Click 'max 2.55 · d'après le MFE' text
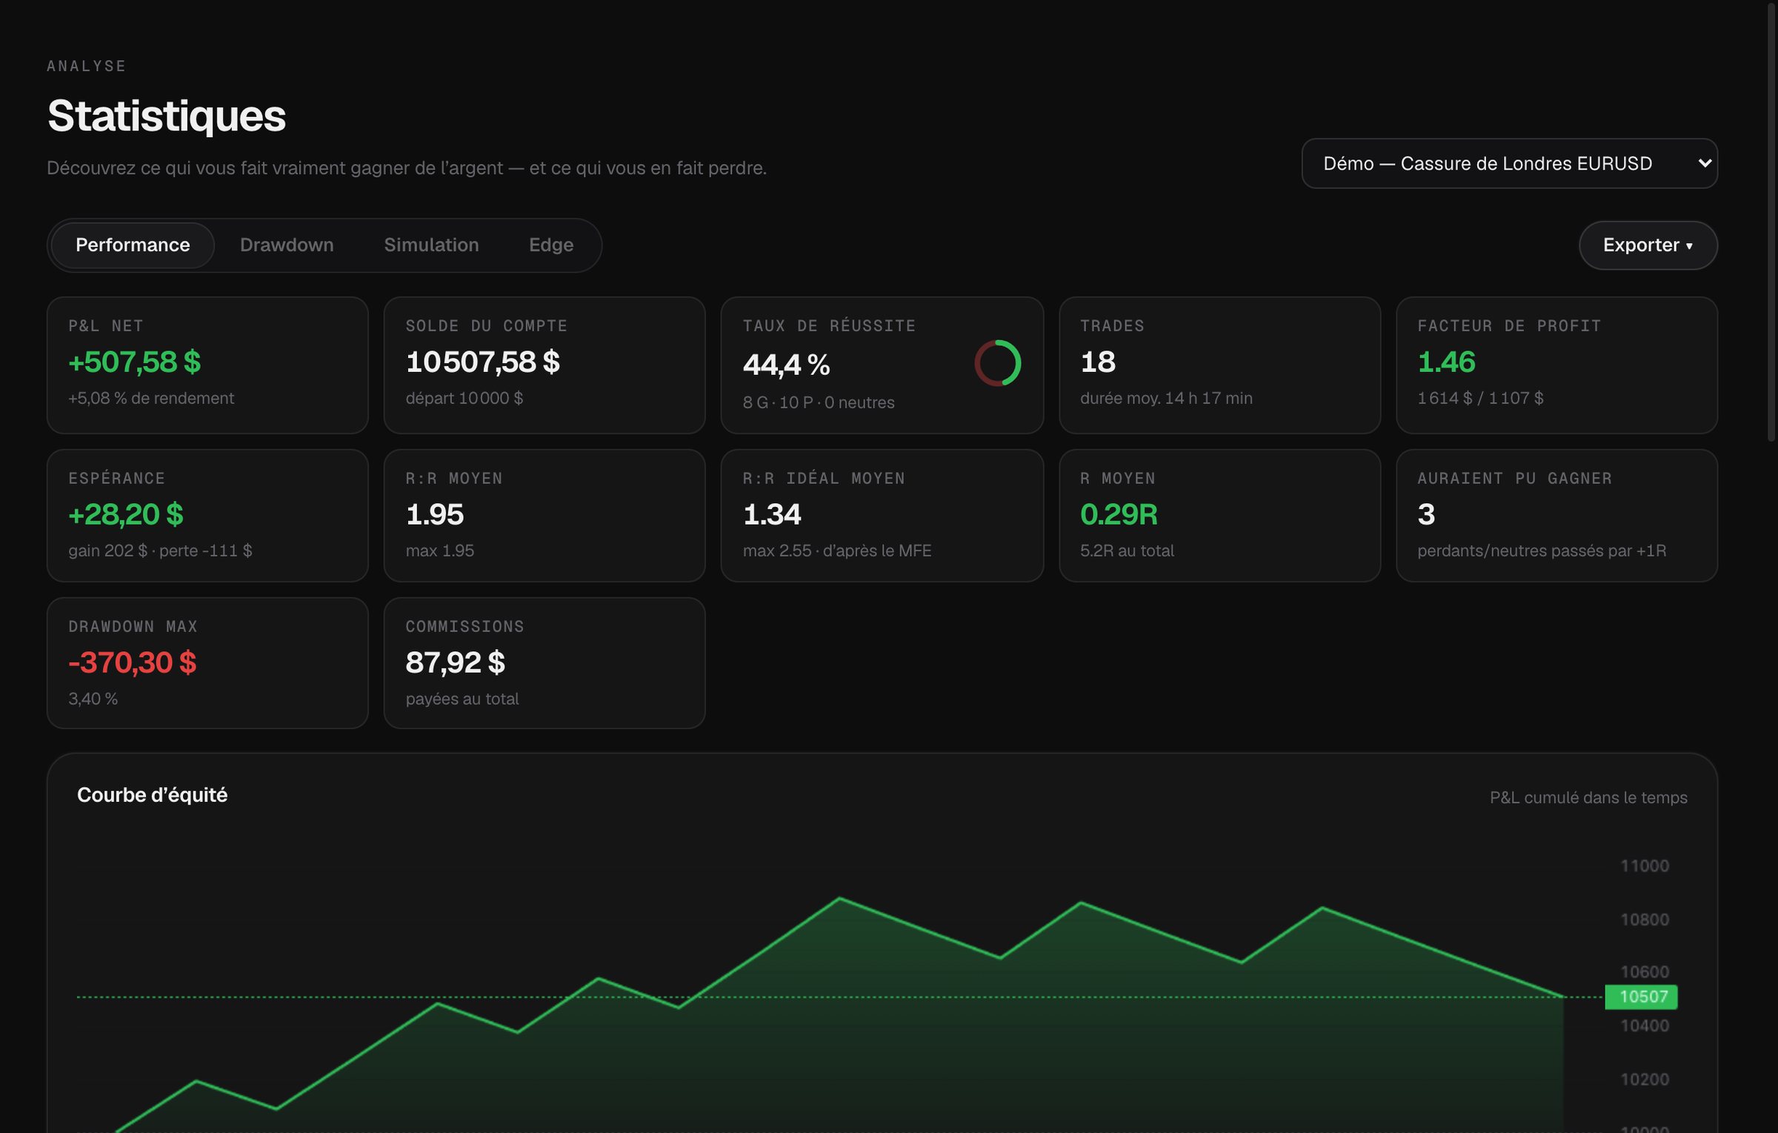Screen dimensions: 1778x1133 pos(837,551)
